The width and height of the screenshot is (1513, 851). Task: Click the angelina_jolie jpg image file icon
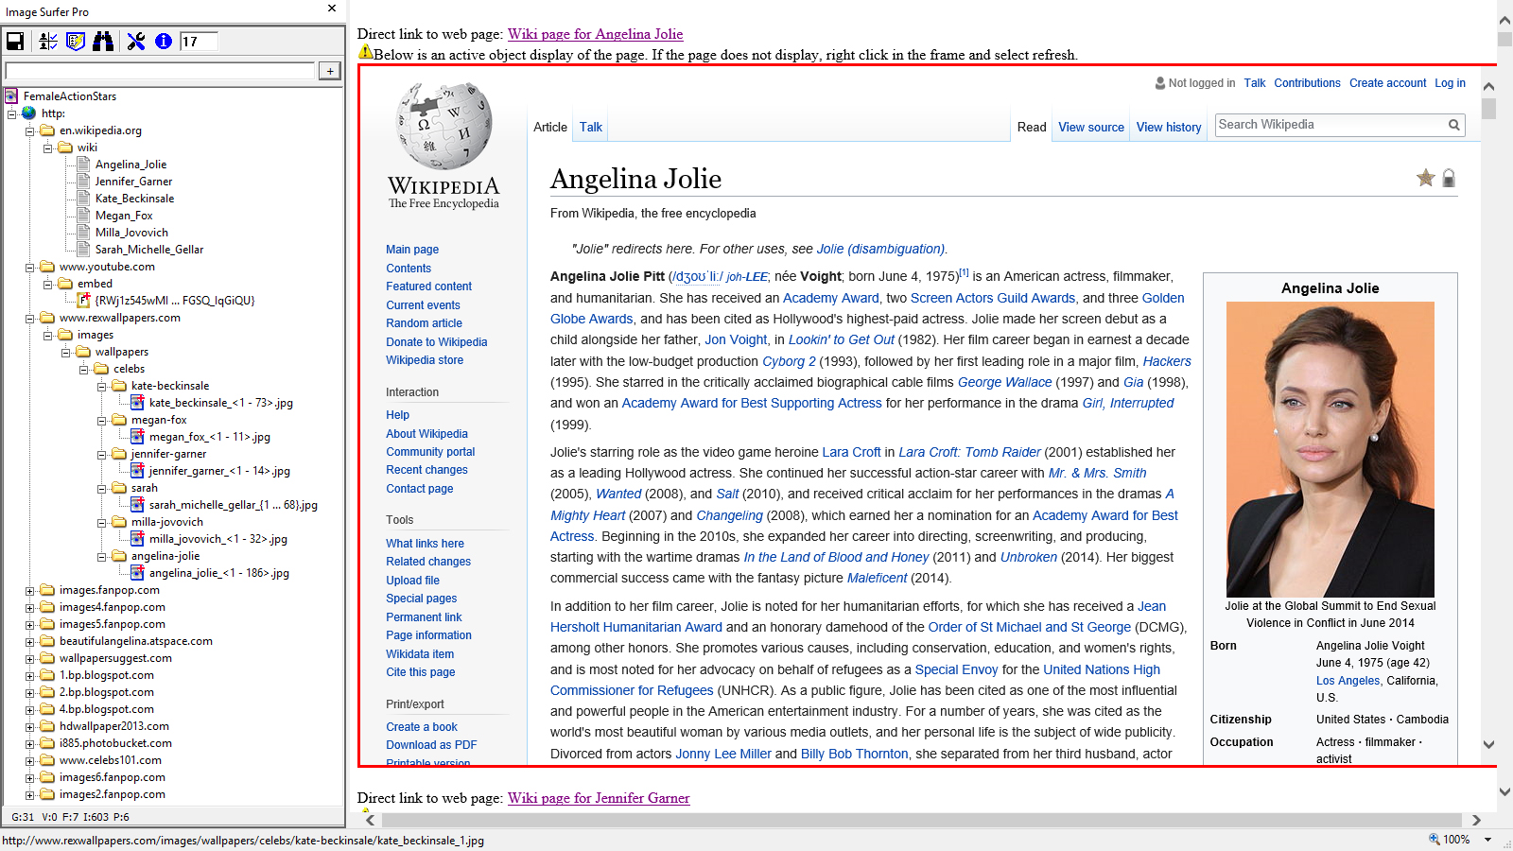(x=137, y=573)
